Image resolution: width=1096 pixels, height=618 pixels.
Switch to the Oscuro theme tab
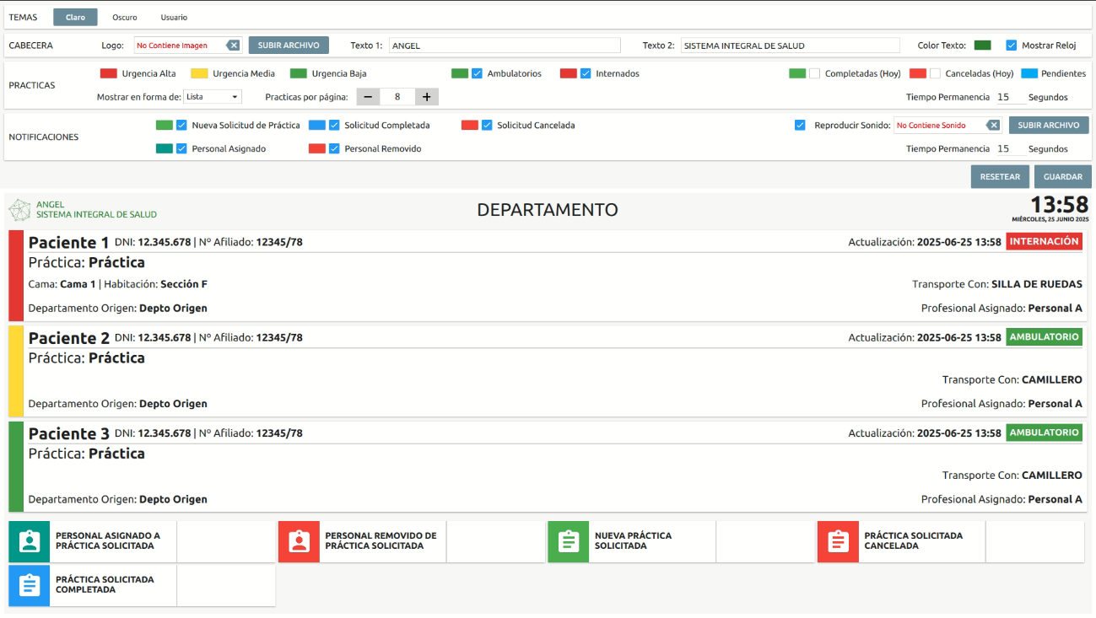[124, 16]
